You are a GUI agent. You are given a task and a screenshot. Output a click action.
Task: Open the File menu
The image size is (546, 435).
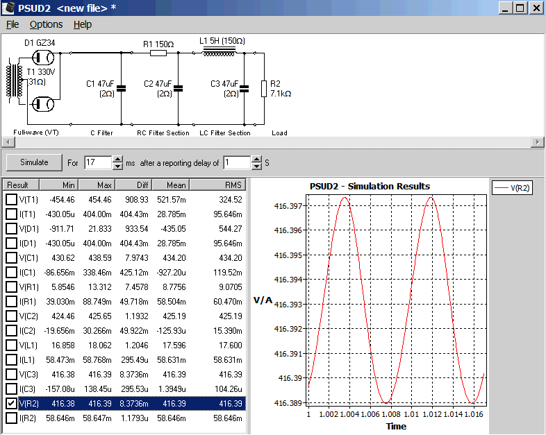point(13,25)
